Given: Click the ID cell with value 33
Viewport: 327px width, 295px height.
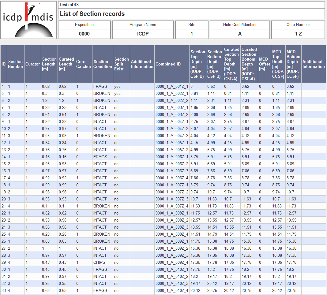Looking at the screenshot, I should (x=4, y=290).
